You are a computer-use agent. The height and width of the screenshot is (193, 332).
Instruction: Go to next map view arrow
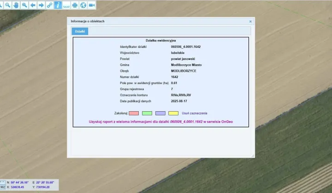click(x=41, y=5)
